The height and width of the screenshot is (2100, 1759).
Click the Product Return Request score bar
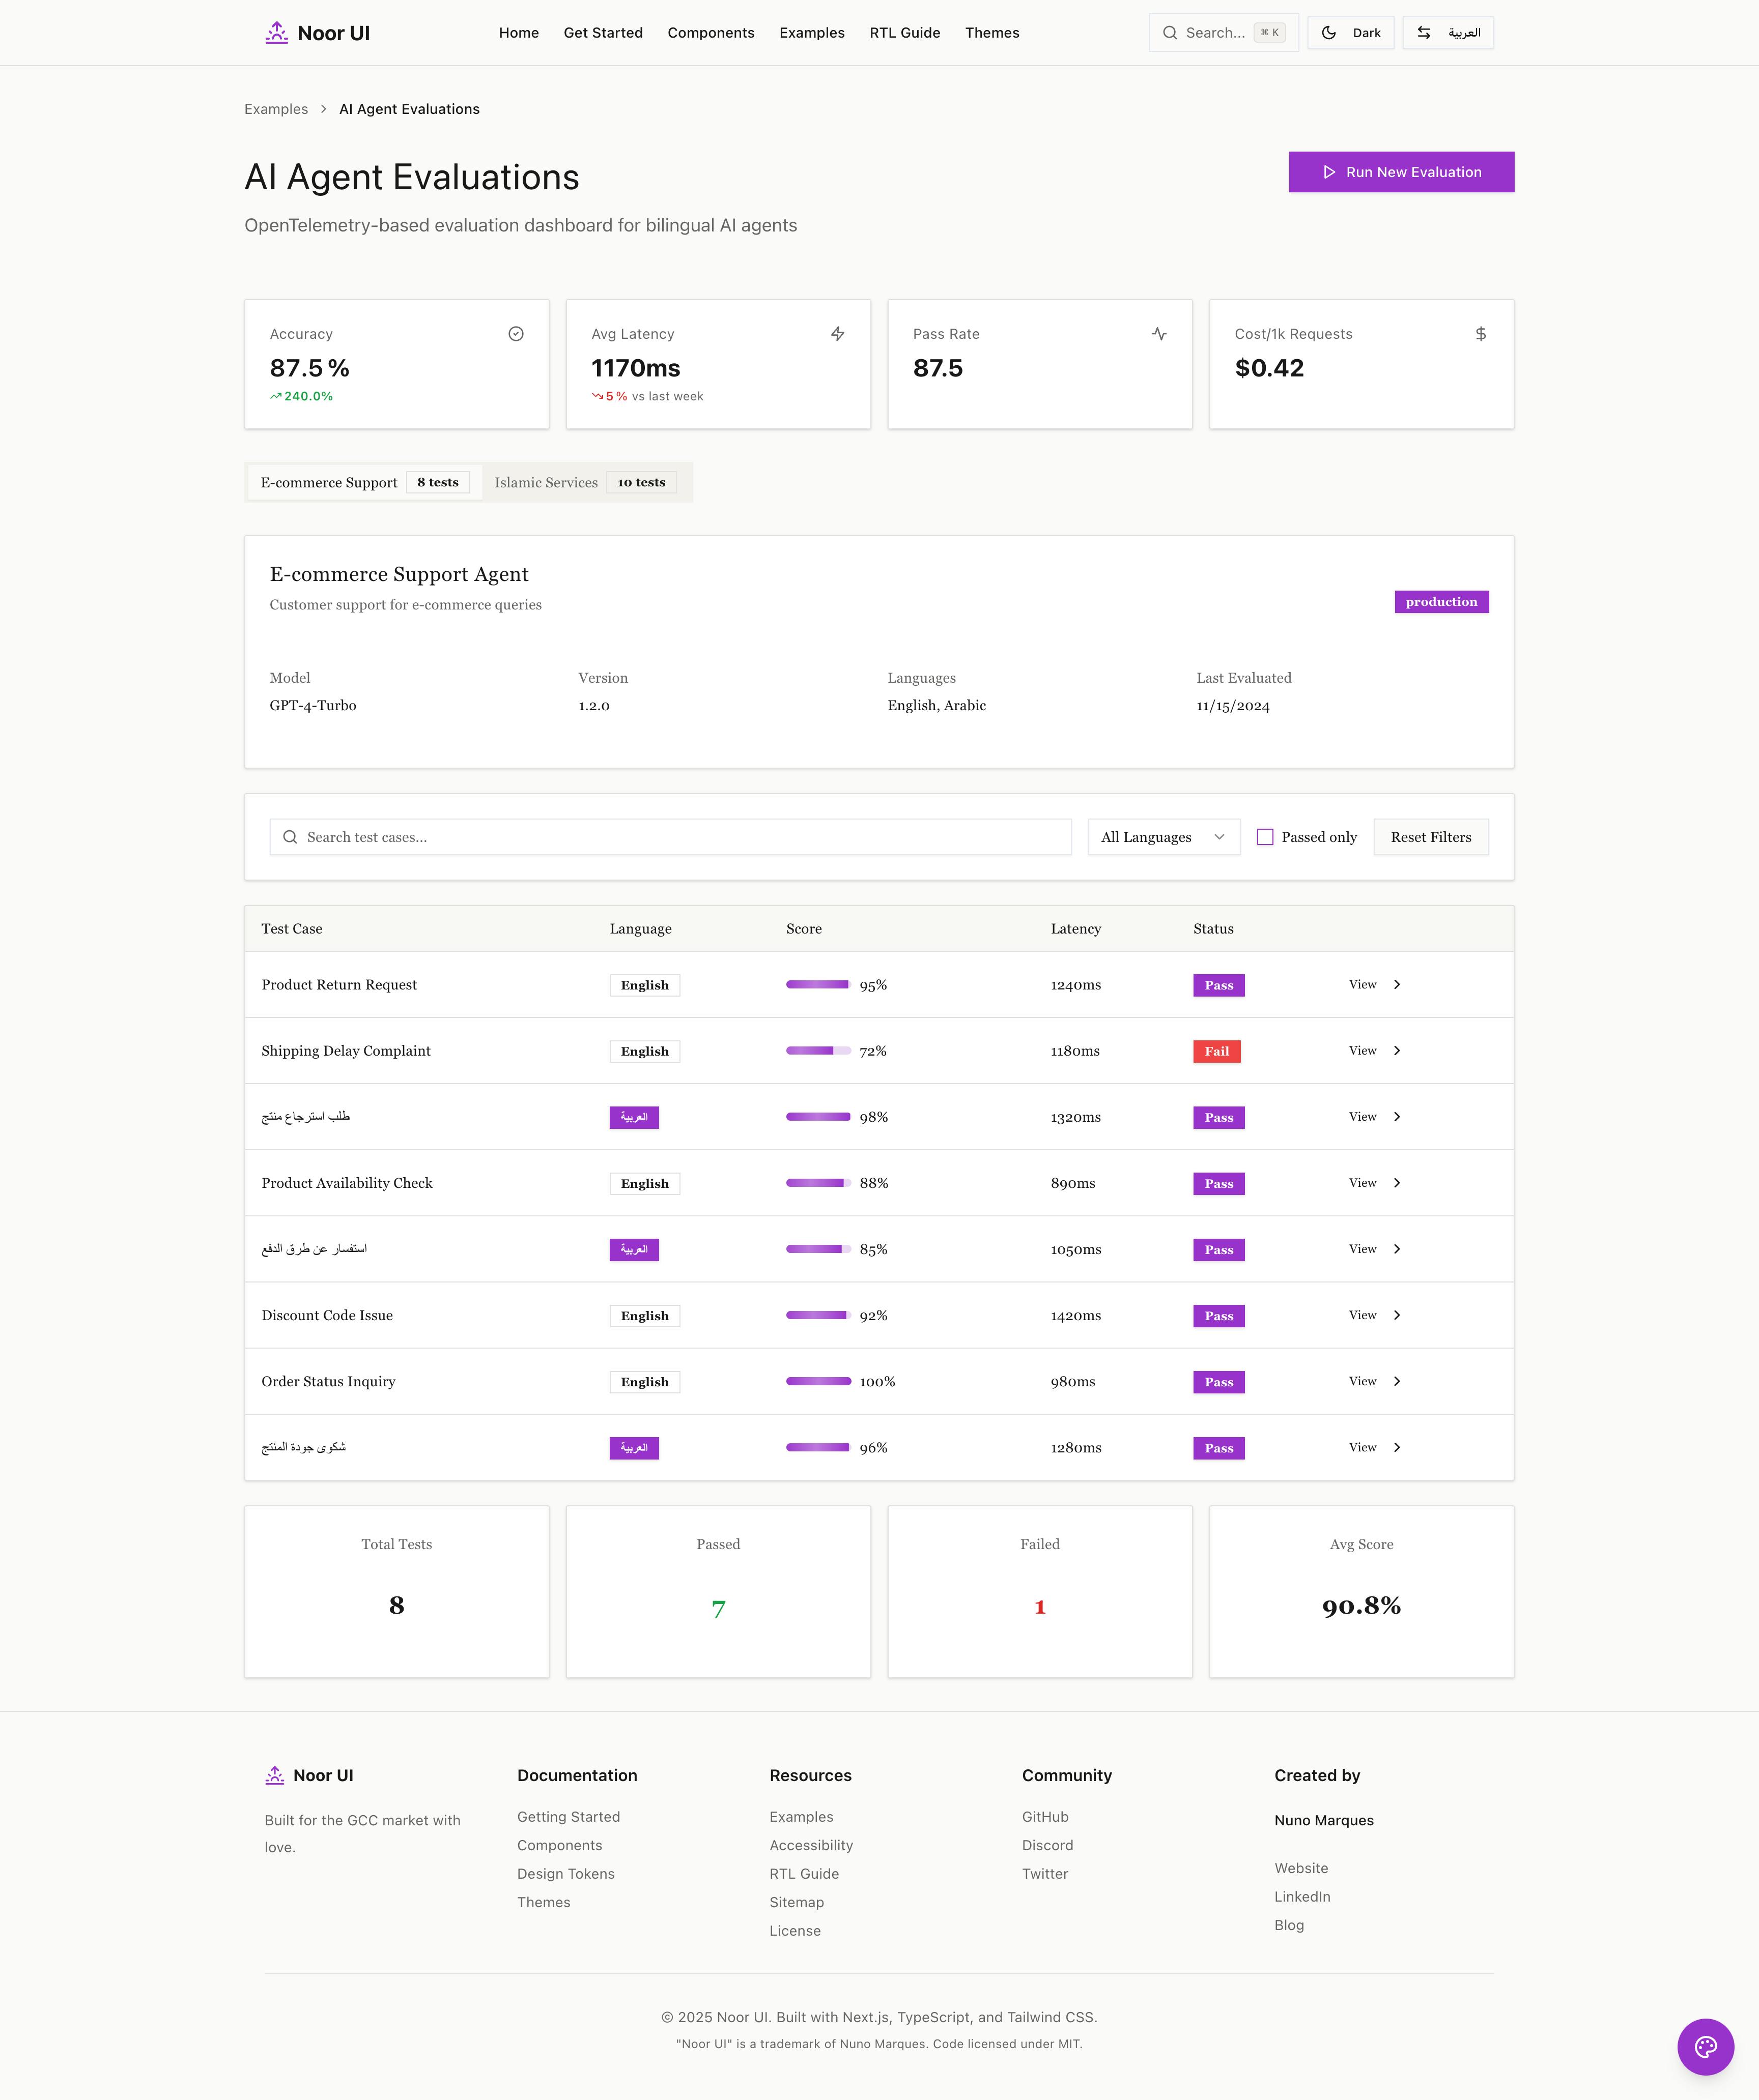click(817, 985)
